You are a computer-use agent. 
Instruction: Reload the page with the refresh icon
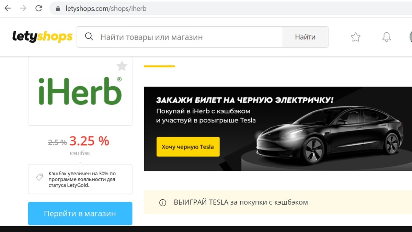pos(39,8)
